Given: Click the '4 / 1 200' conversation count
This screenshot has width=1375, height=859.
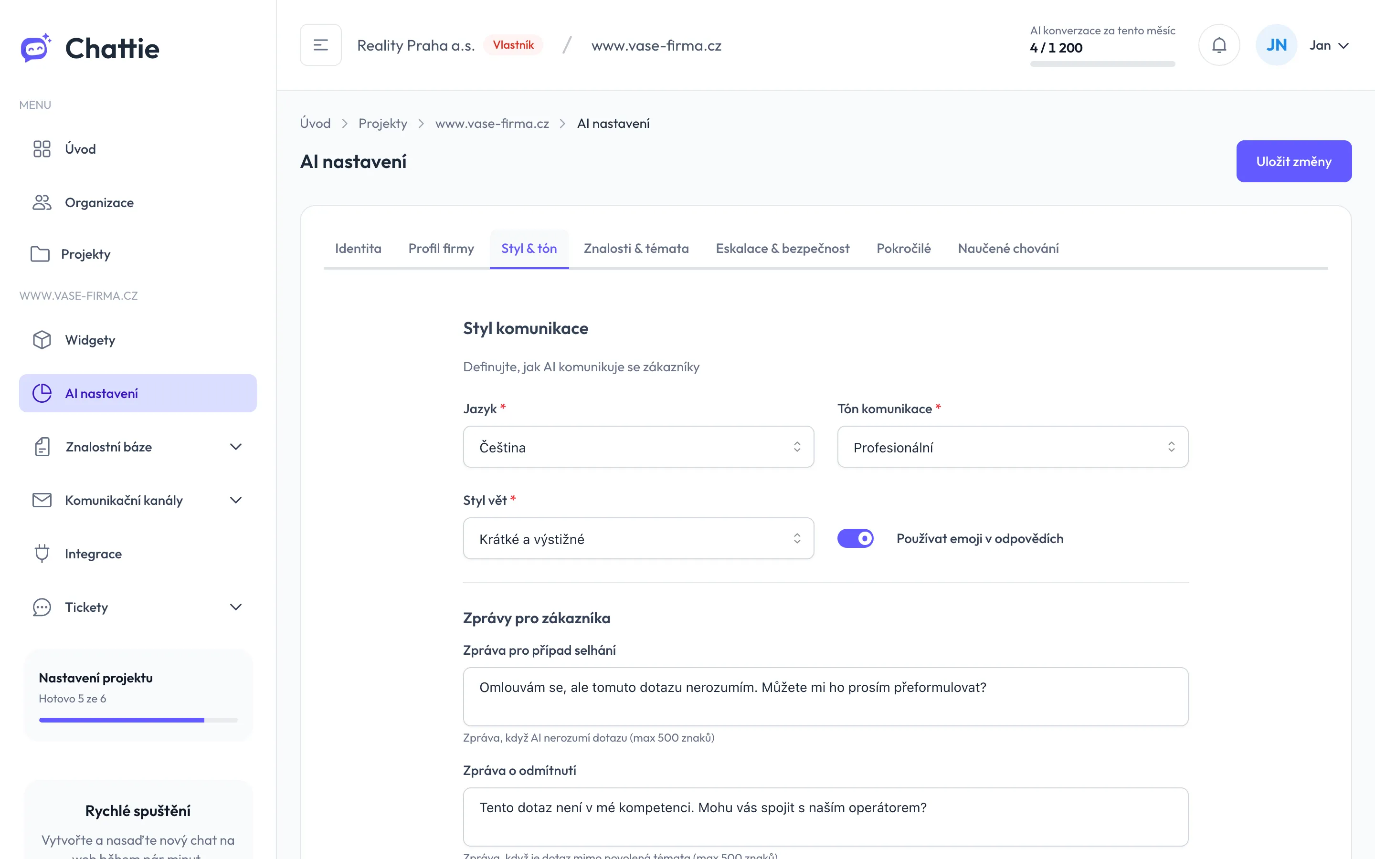Looking at the screenshot, I should point(1056,48).
